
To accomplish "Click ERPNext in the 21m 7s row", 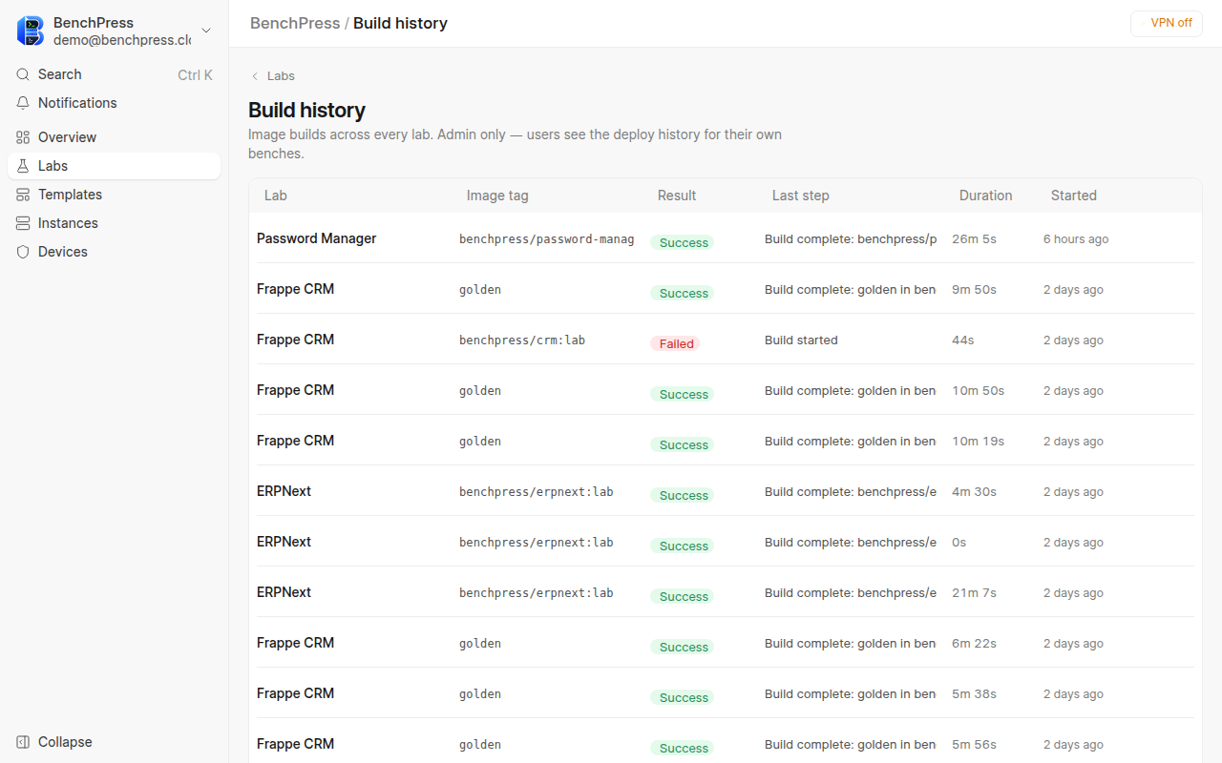I will click(284, 592).
